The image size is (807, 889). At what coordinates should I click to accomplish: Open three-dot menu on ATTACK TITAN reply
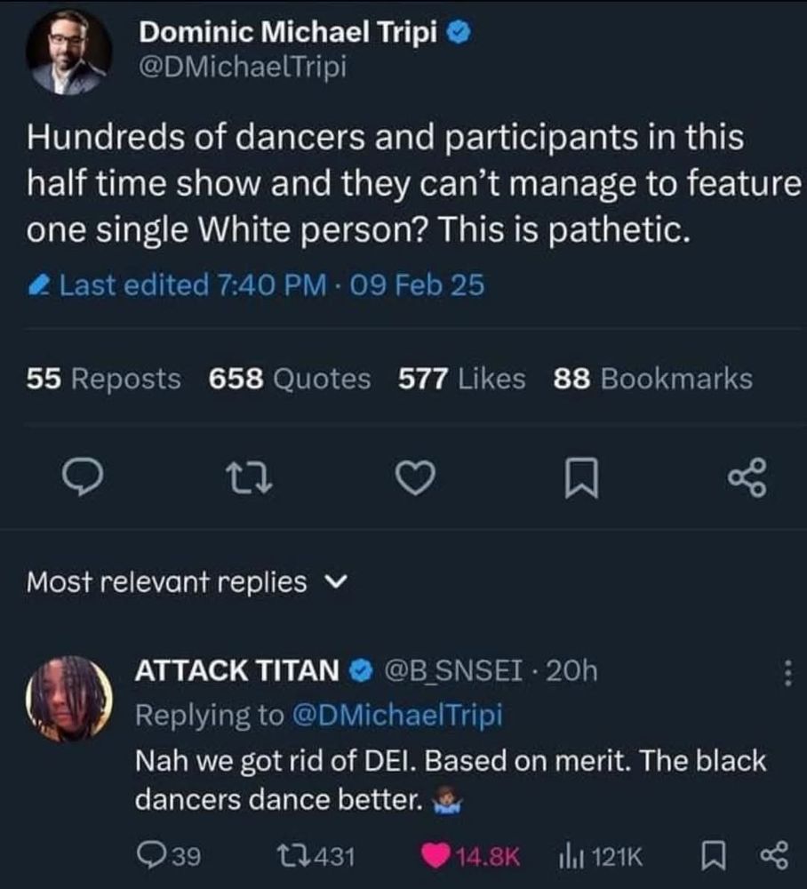click(787, 672)
